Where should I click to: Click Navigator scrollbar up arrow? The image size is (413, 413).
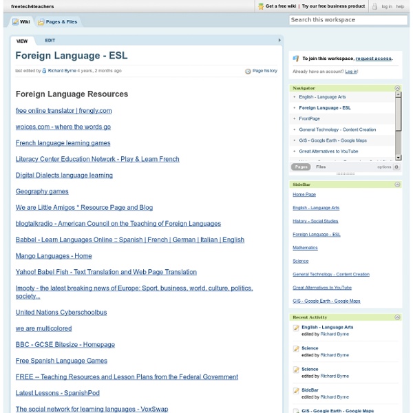(x=399, y=94)
